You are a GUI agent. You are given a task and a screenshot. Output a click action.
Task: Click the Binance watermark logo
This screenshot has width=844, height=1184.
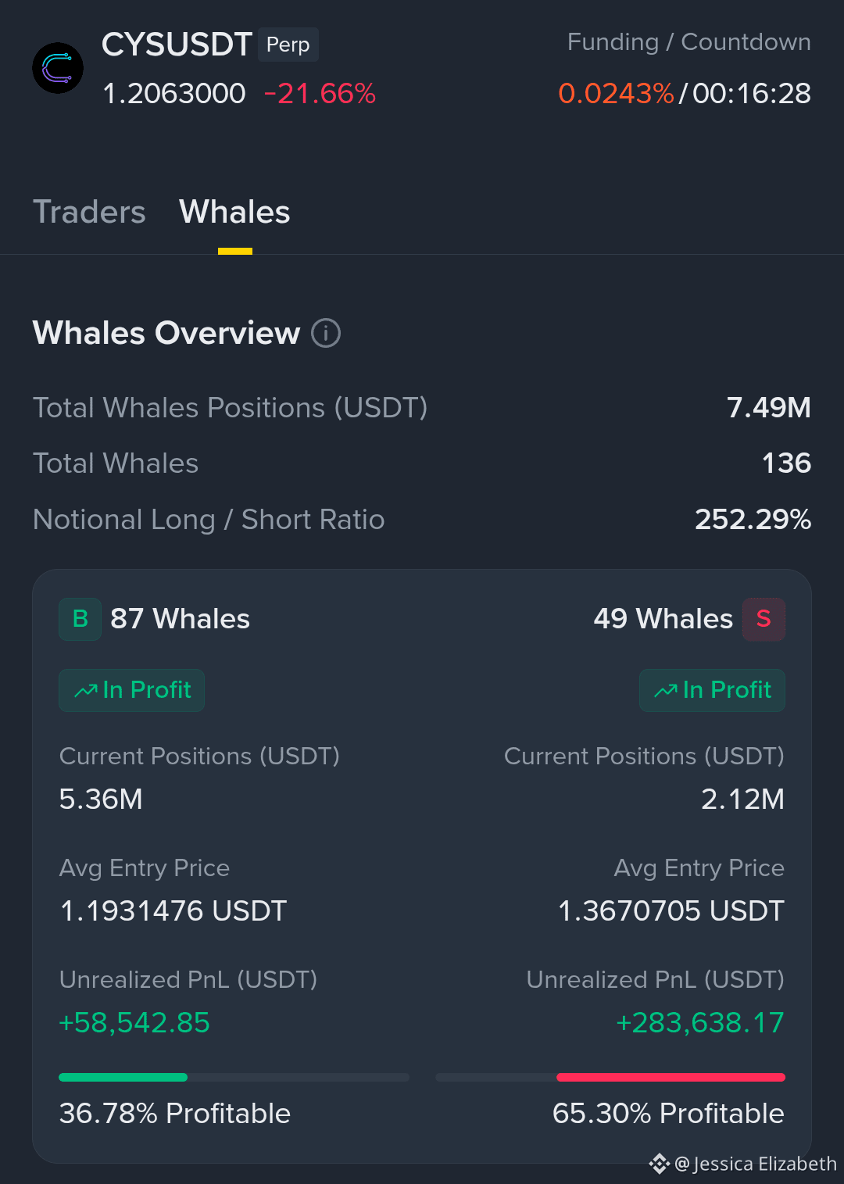coord(659,1164)
